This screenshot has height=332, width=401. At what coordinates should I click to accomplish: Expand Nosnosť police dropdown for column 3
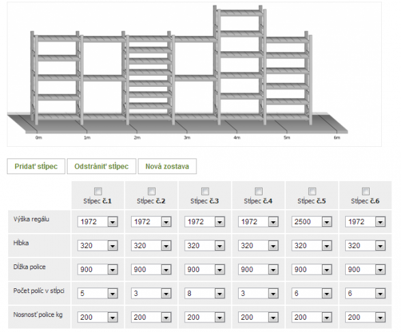click(205, 317)
